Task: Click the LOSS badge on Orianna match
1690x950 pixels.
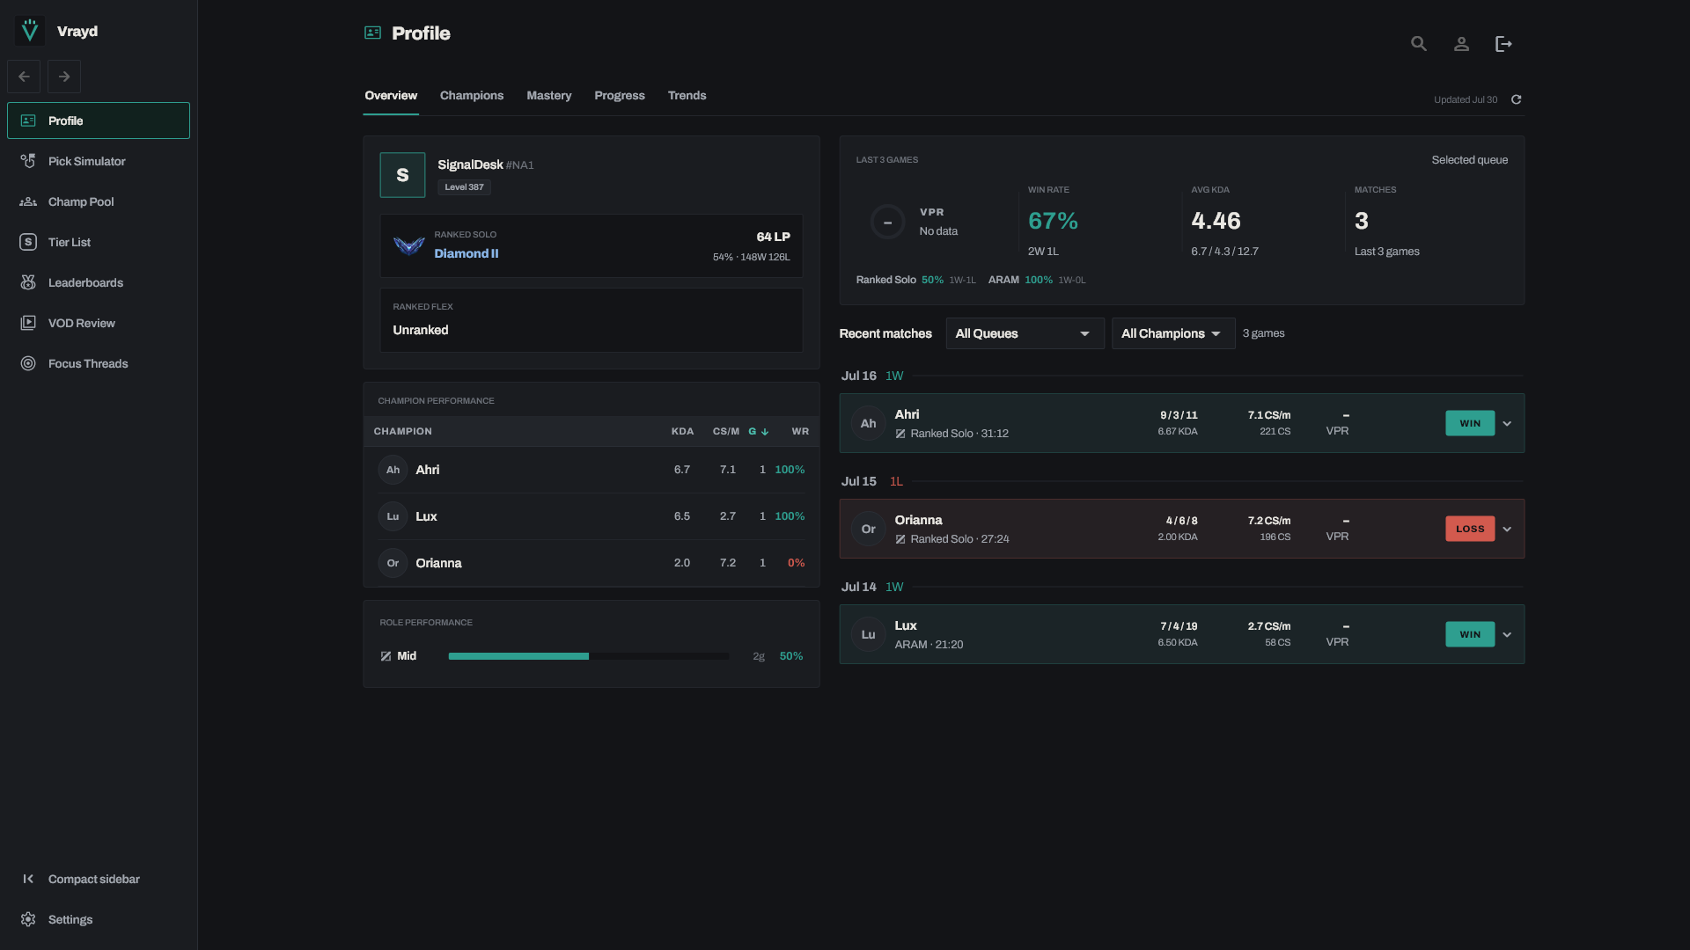Action: tap(1470, 529)
